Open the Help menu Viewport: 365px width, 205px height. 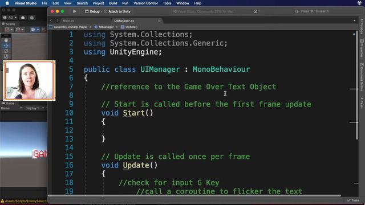tap(198, 3)
